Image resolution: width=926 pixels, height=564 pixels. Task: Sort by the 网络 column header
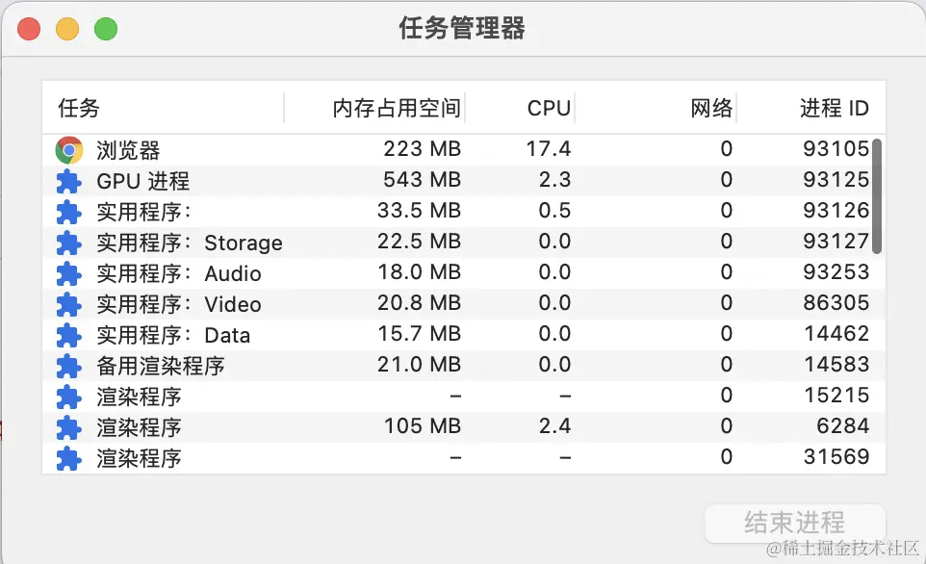711,108
